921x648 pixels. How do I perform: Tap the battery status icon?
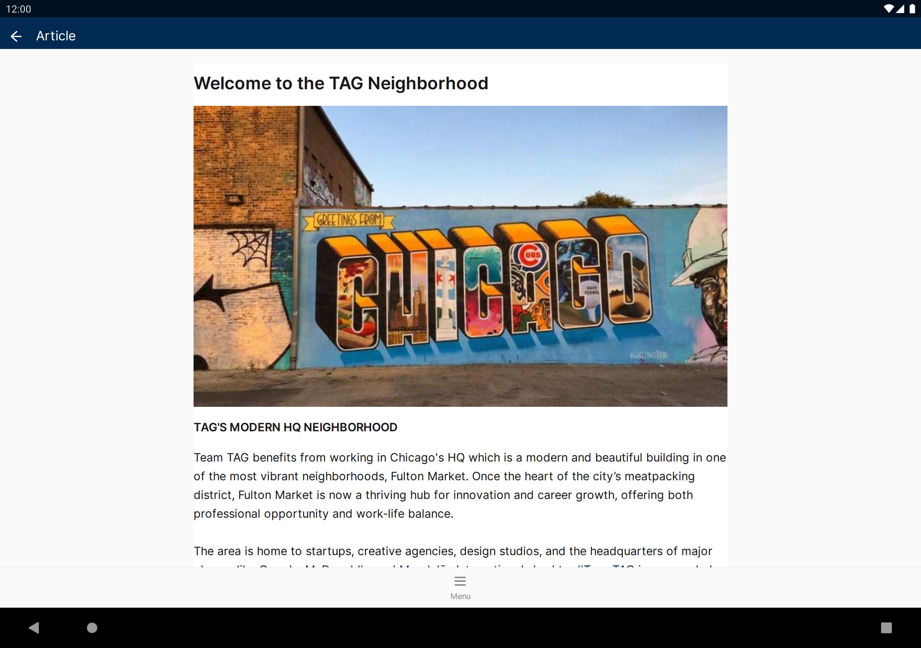click(912, 9)
